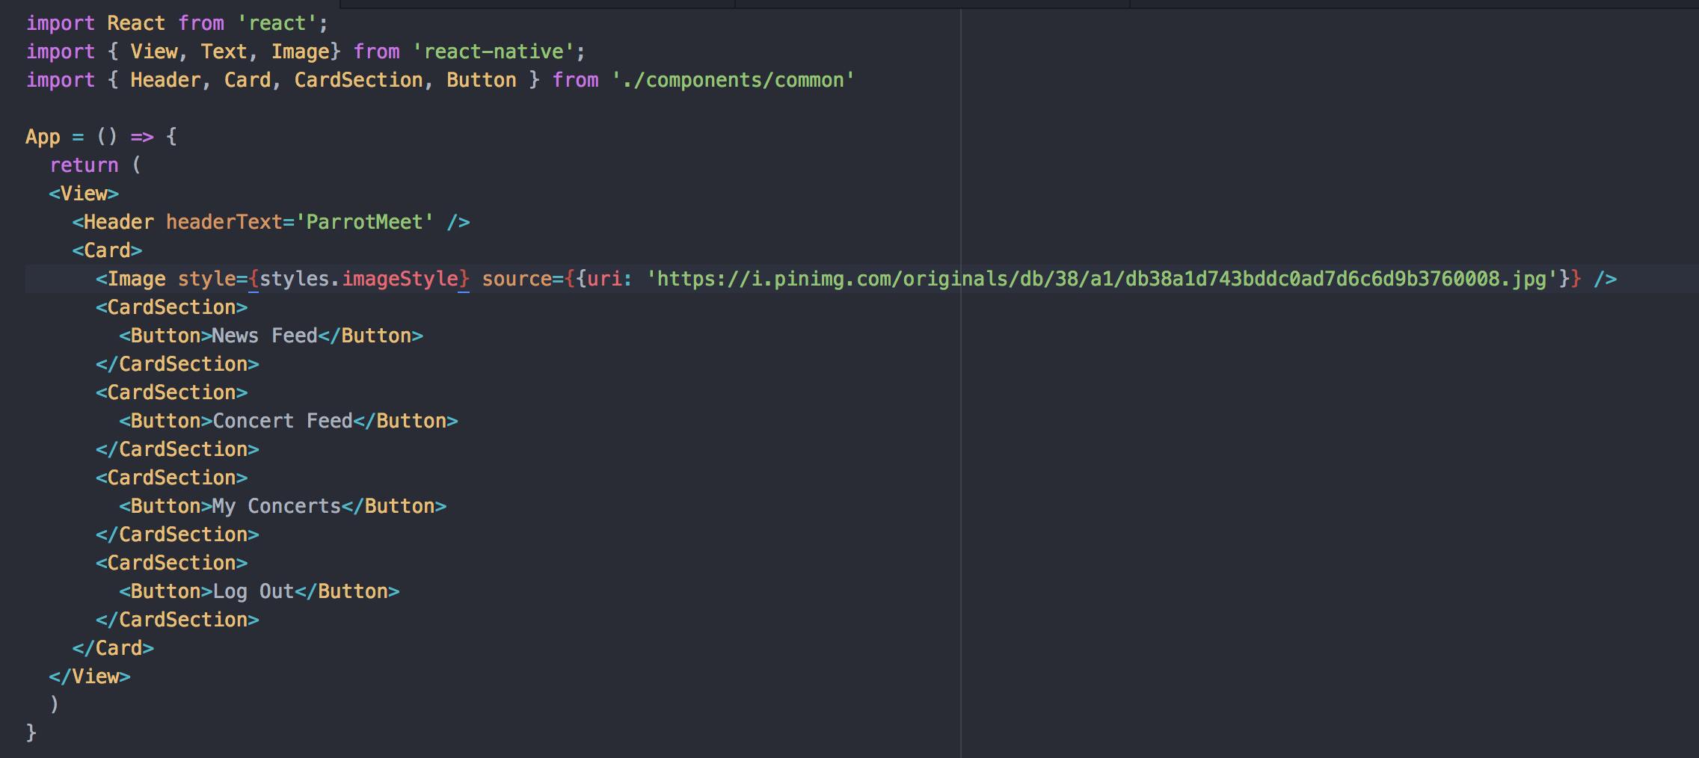
Task: Click the './components/common' import path
Action: click(x=733, y=80)
